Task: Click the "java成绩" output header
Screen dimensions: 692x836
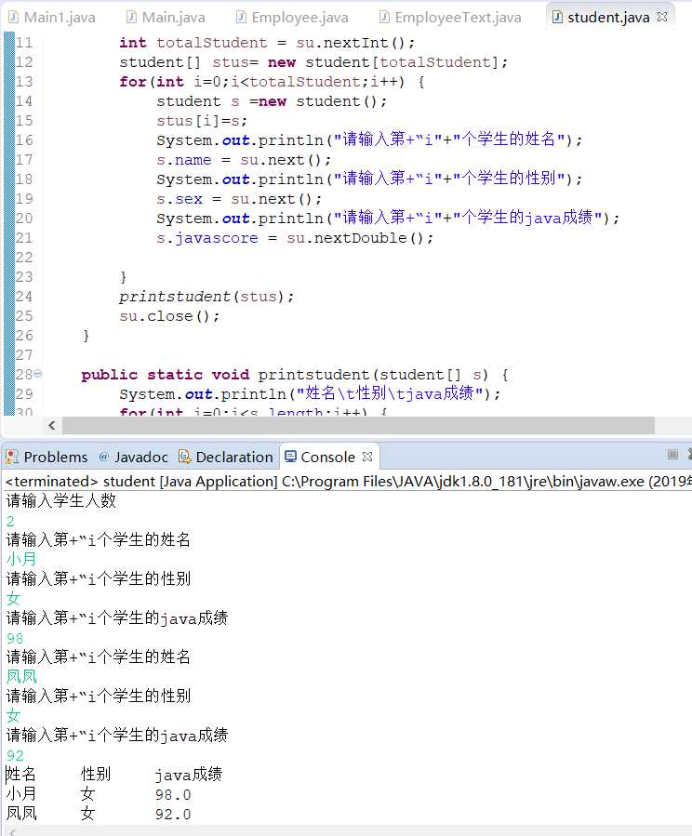Action: (x=188, y=774)
